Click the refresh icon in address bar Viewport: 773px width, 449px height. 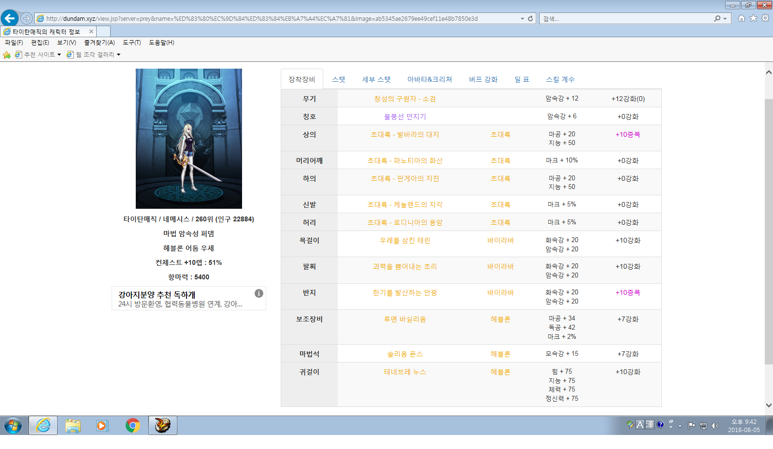tap(530, 18)
